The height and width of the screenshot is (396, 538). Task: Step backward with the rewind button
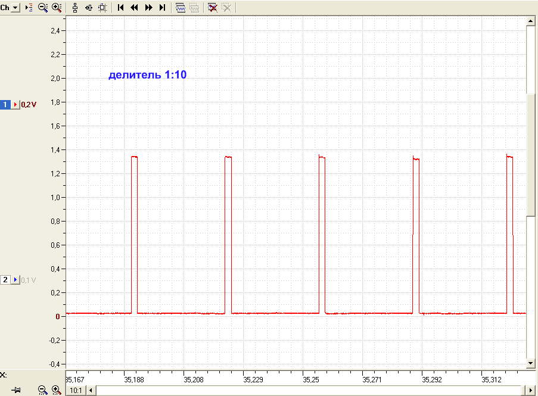(134, 8)
